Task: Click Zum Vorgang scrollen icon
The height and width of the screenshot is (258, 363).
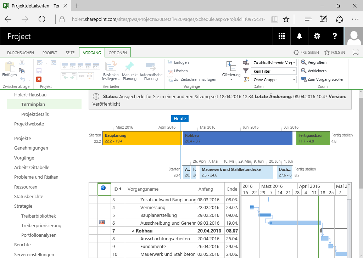Action: (304, 79)
